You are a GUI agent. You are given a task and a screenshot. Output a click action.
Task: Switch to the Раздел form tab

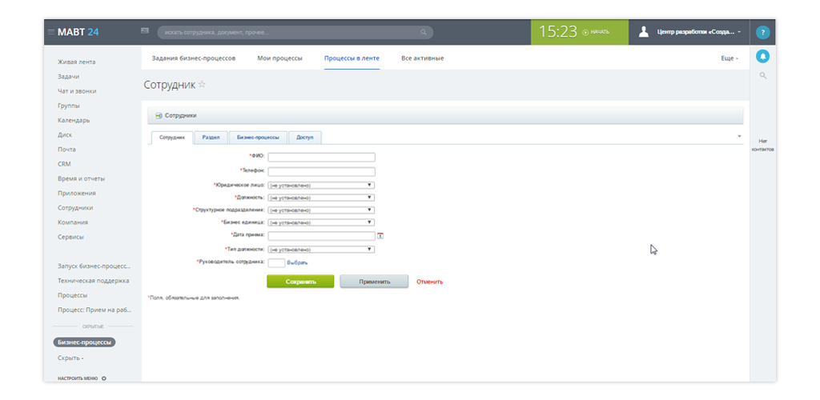211,138
